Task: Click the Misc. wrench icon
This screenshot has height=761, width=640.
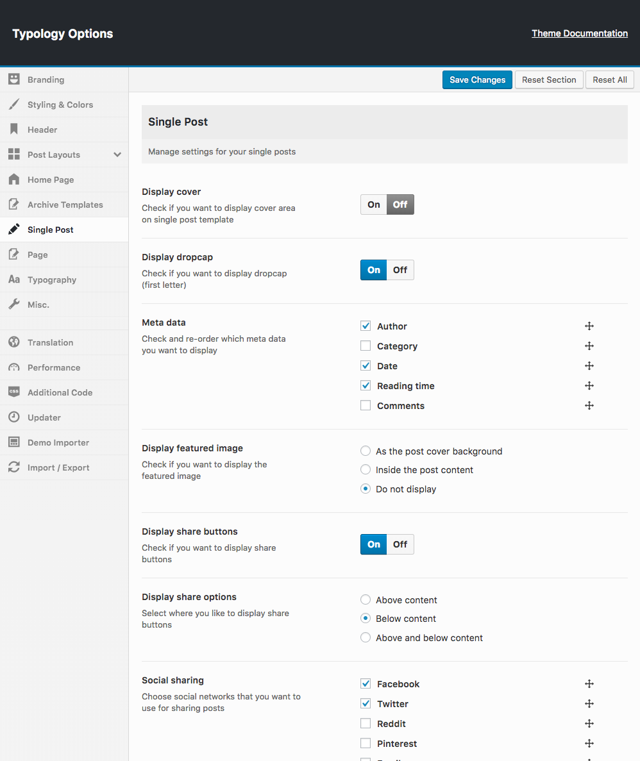Action: [x=13, y=305]
